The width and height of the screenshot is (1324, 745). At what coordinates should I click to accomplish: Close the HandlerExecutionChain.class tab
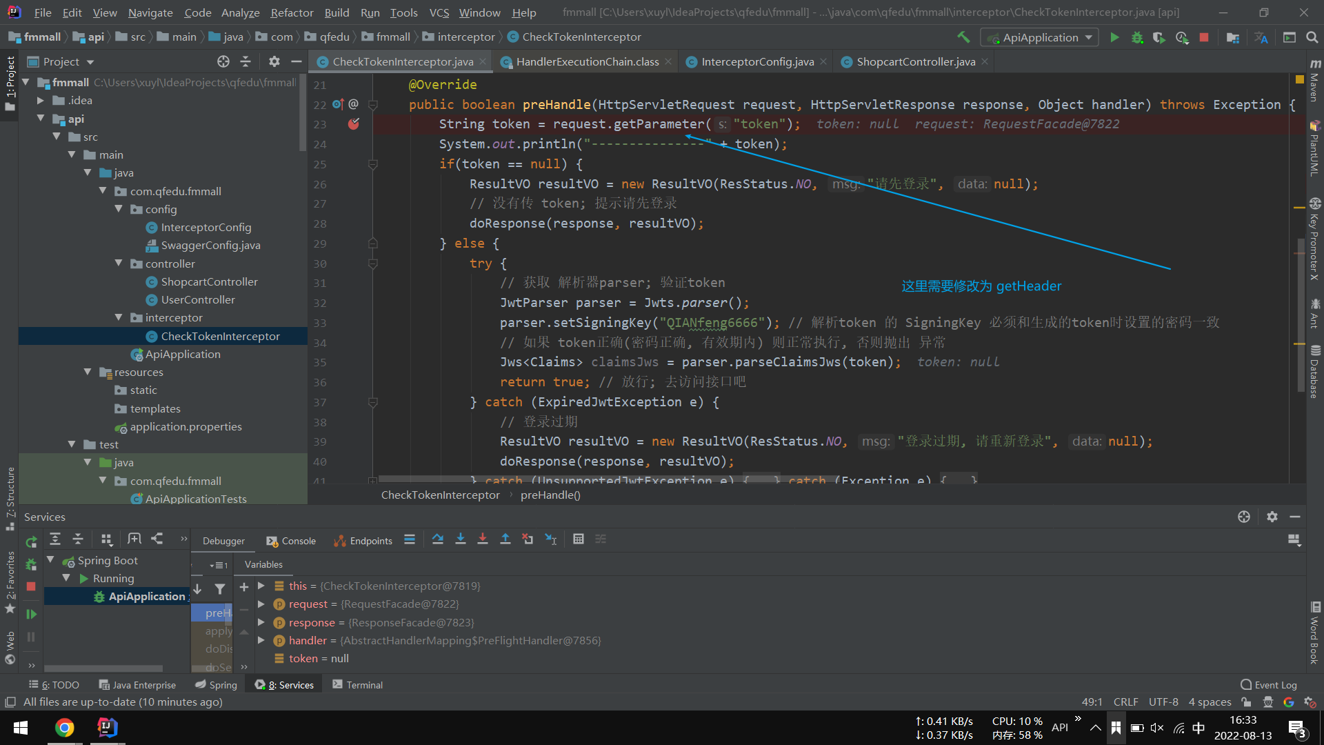click(668, 62)
